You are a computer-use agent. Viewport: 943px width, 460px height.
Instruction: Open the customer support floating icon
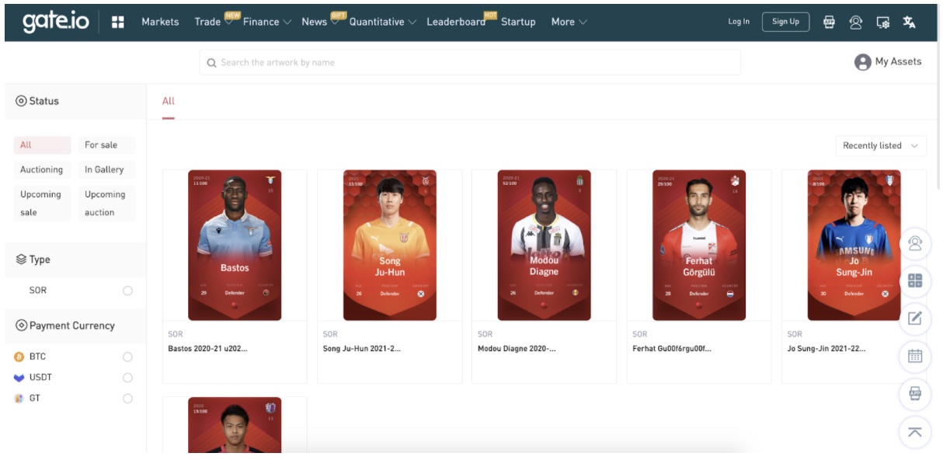(x=915, y=244)
